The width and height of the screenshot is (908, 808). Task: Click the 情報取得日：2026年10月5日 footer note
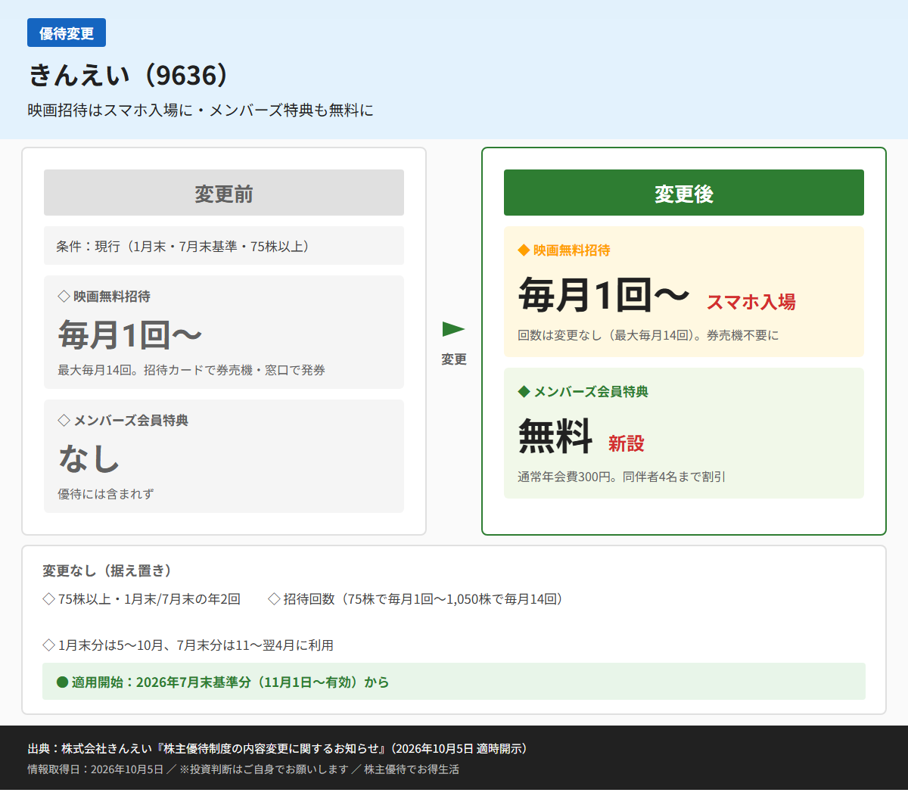pyautogui.click(x=243, y=769)
